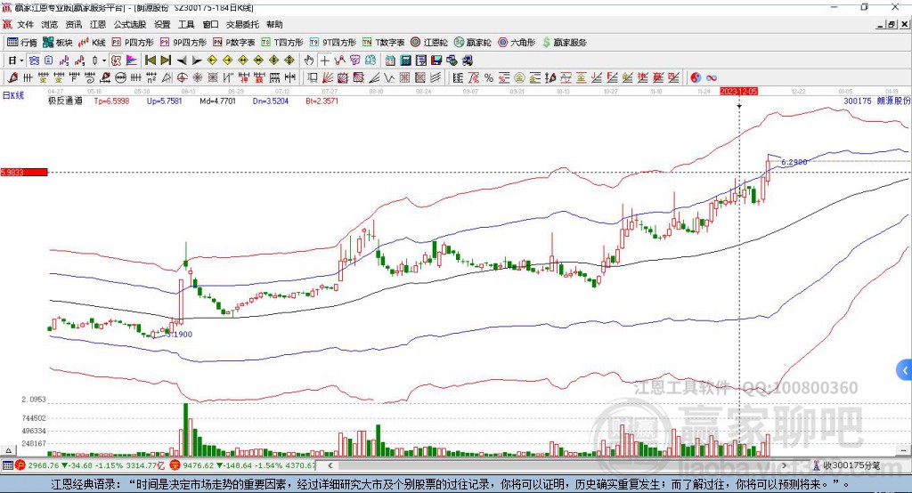
Task: Select the 日K线 chart label
Action: (x=13, y=95)
